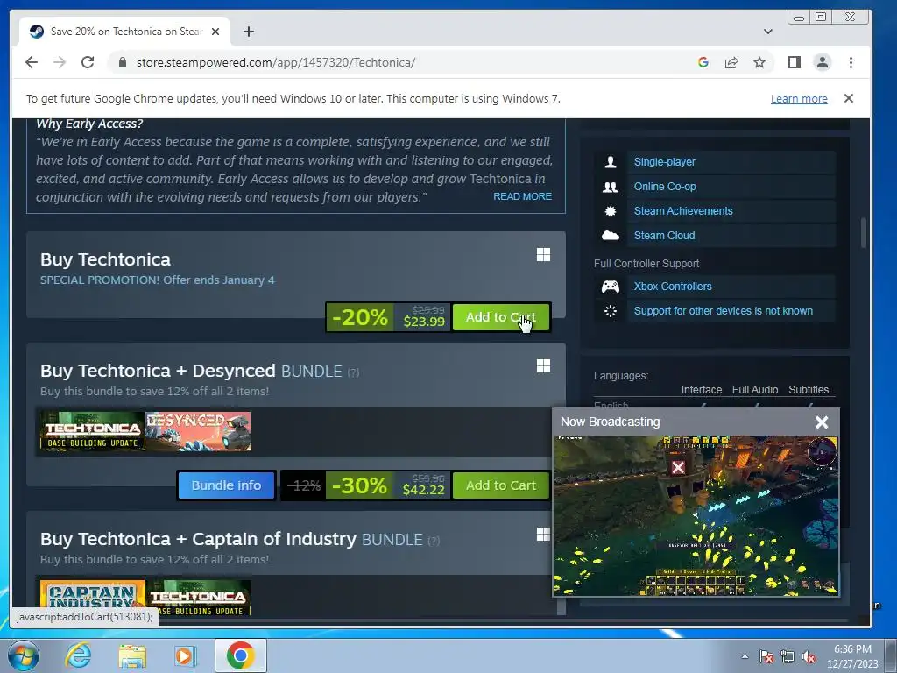Open the Xbox Controllers link

click(x=673, y=287)
